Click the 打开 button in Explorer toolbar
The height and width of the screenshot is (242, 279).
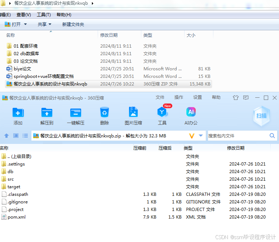coord(13,24)
